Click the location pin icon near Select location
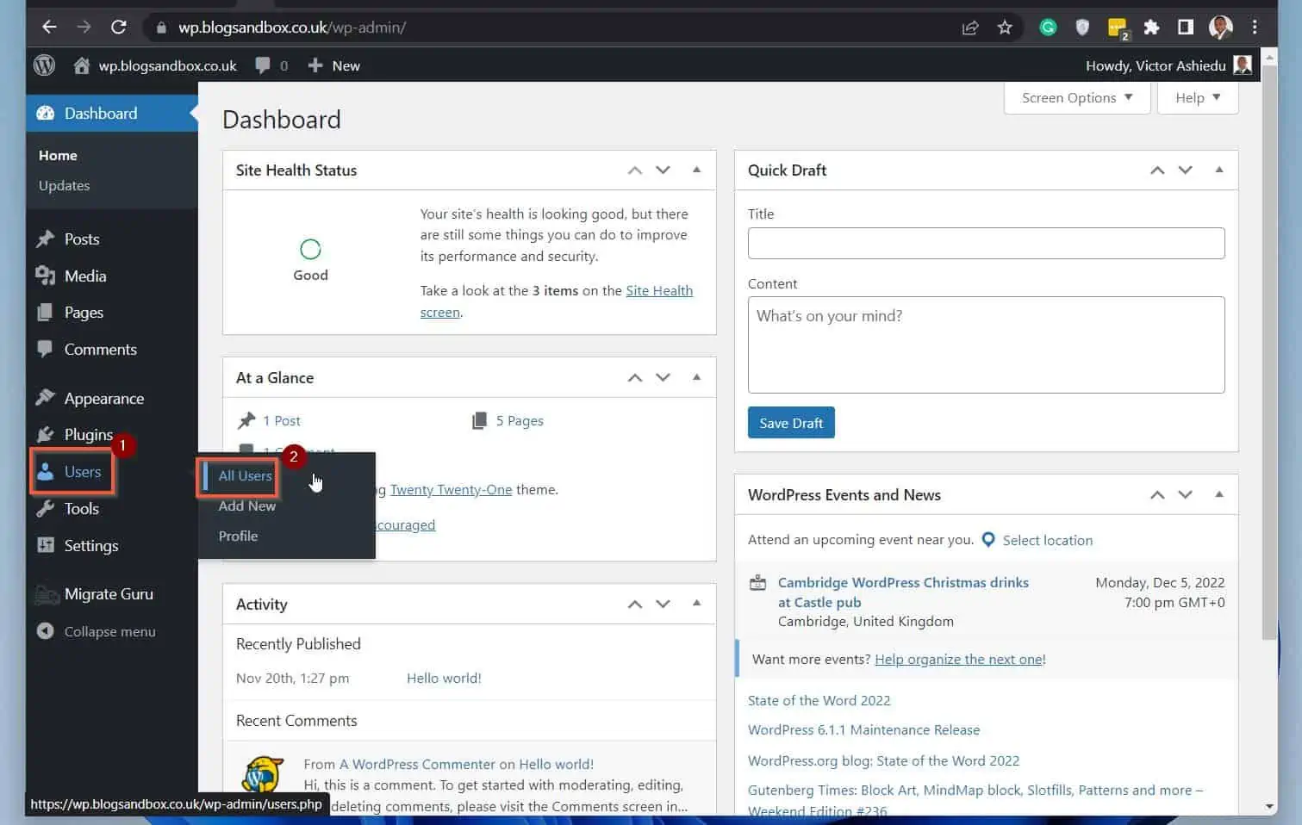1302x825 pixels. point(988,540)
